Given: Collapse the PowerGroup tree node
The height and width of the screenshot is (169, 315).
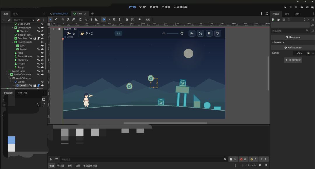Looking at the screenshot, I should pyautogui.click(x=13, y=42).
